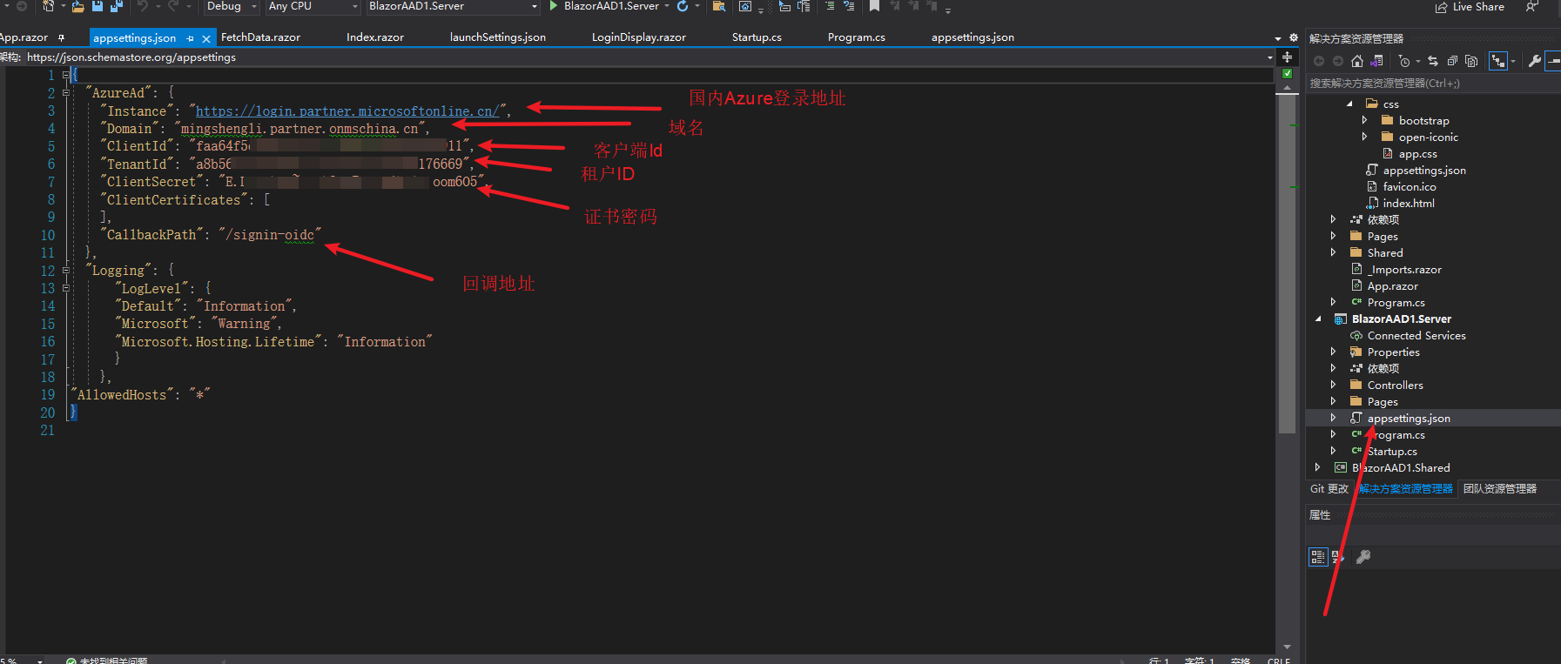The height and width of the screenshot is (664, 1561).
Task: Click the show all files icon
Action: click(1471, 61)
